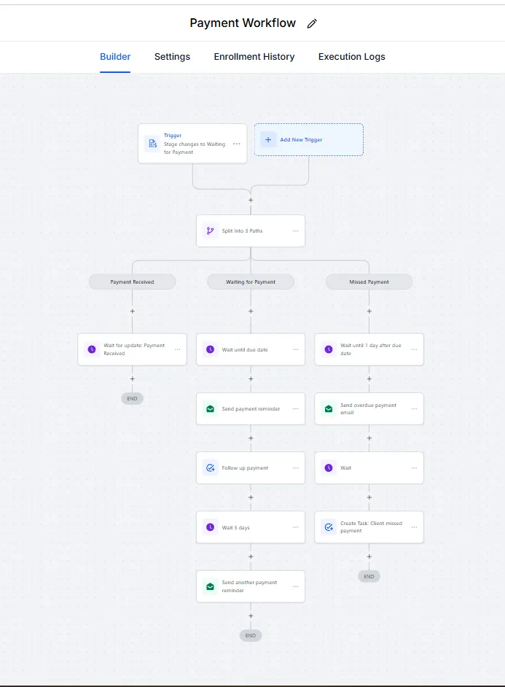Add a step after Wait for update: Payment Received
The height and width of the screenshot is (687, 505).
[132, 379]
